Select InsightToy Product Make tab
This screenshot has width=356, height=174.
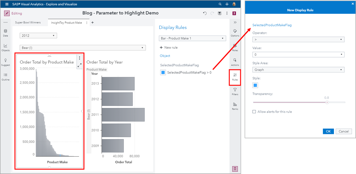click(66, 23)
